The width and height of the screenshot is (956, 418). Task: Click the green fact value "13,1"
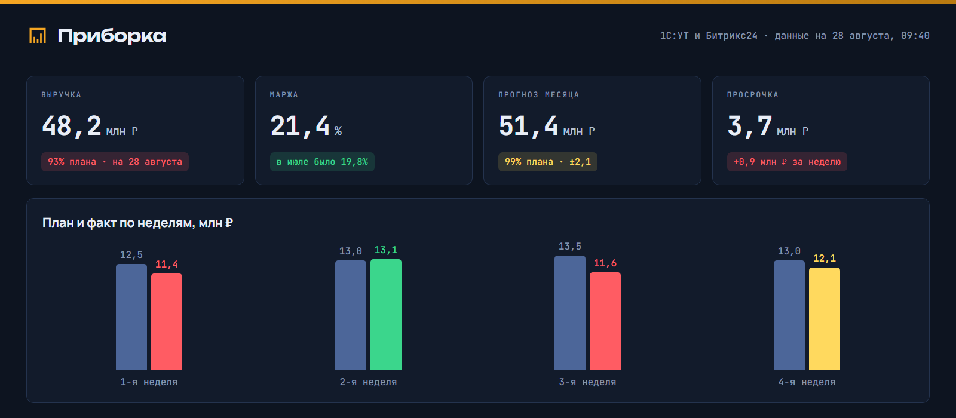coord(386,250)
